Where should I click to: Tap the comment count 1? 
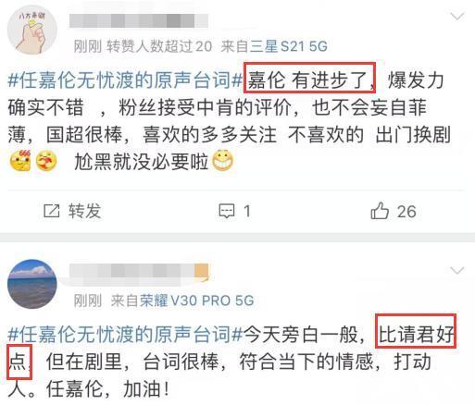(247, 212)
